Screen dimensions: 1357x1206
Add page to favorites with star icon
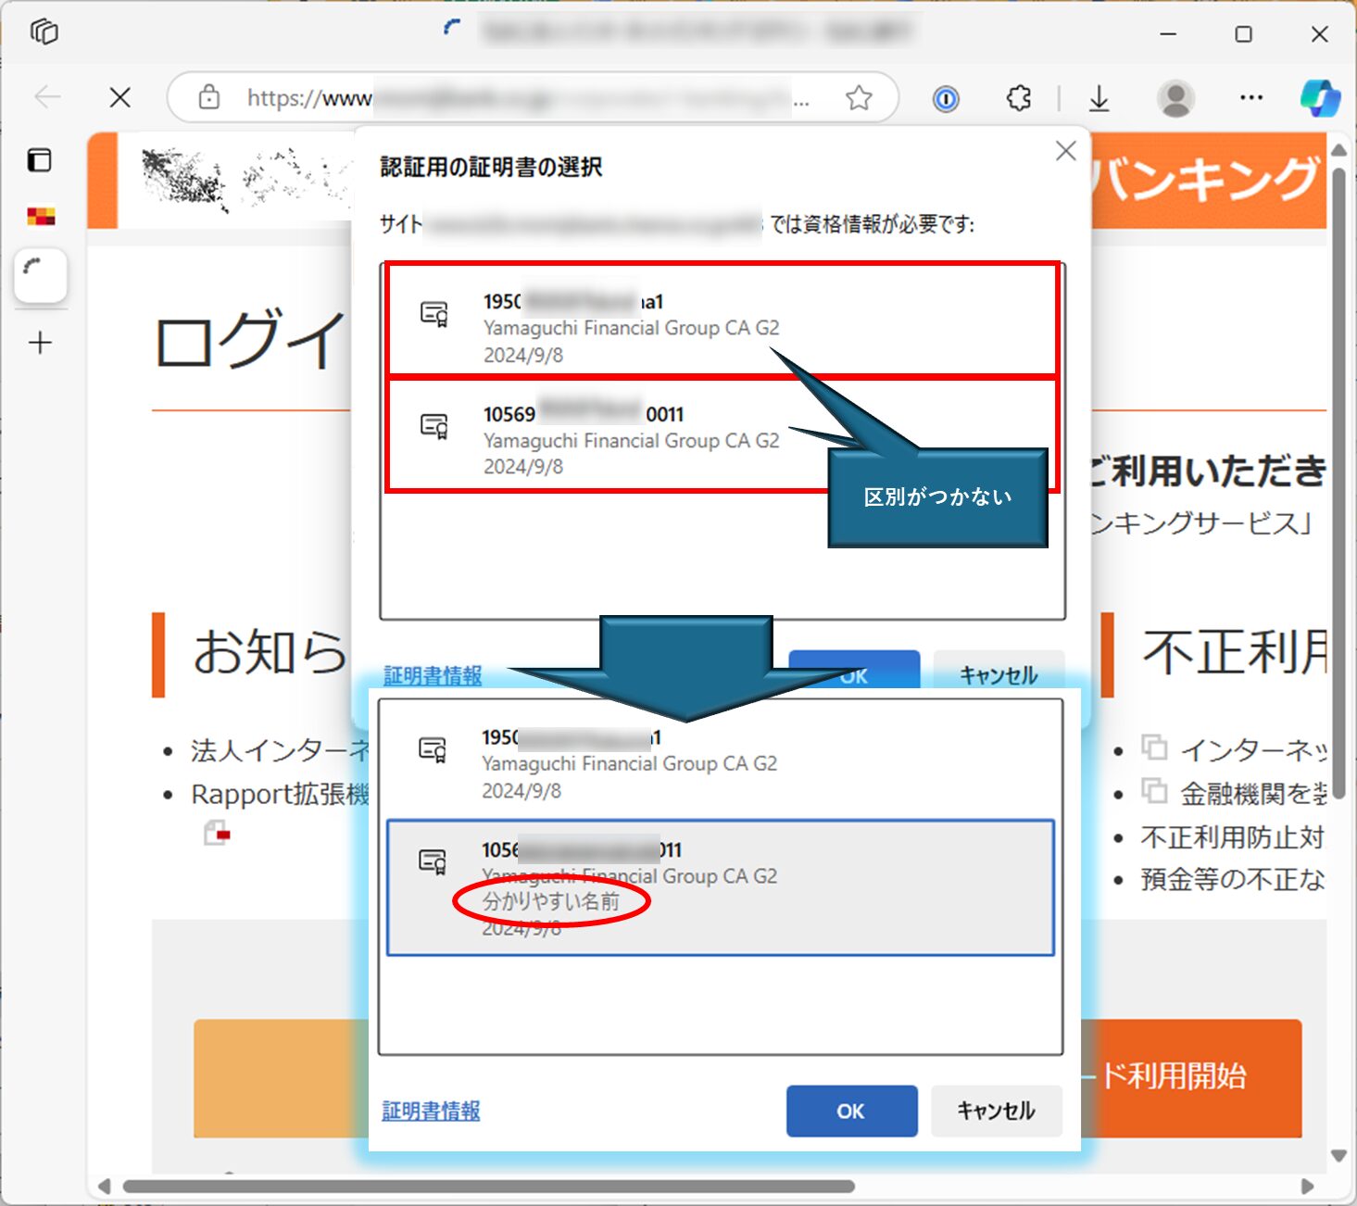point(859,97)
